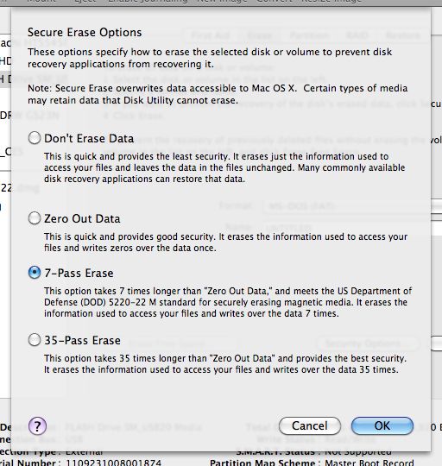The image size is (442, 466).
Task: Switch to the dimmed First Aid tab
Action: coord(211,35)
